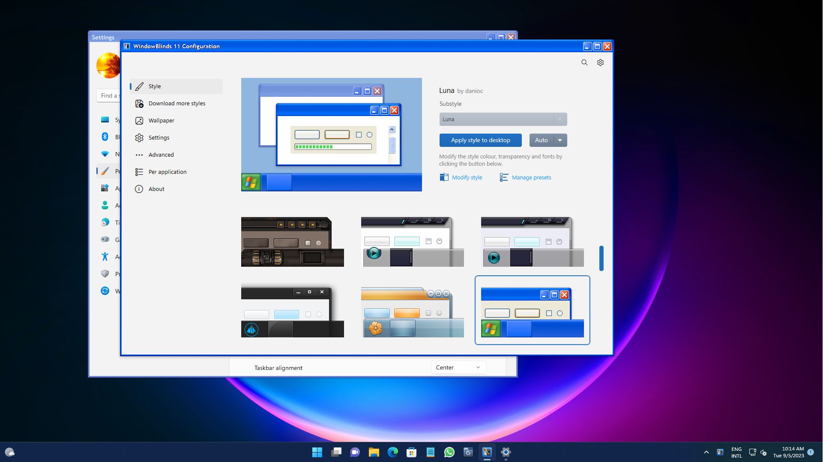823x462 pixels.
Task: Click the Modify style icon
Action: tap(444, 177)
